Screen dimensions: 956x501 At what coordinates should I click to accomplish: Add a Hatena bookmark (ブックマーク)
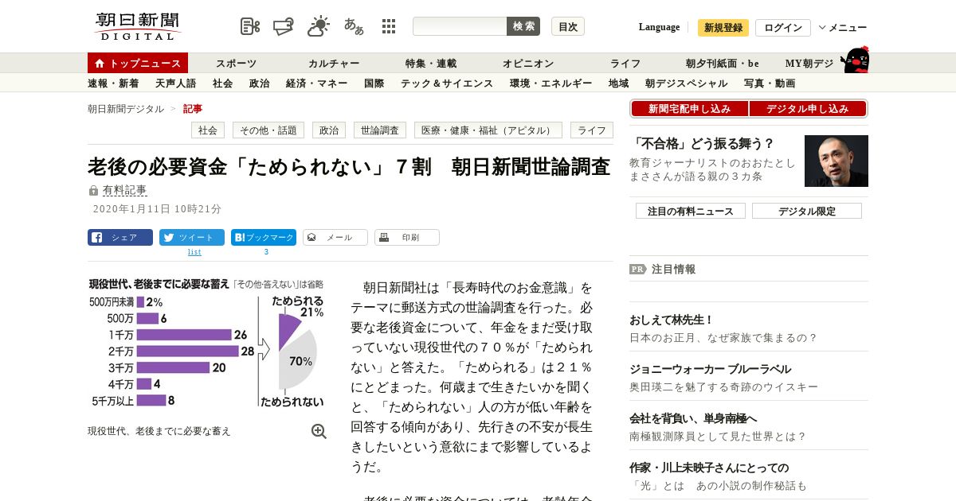coord(264,237)
